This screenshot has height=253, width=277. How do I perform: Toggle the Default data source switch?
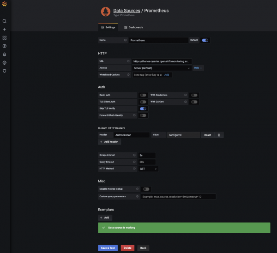tap(205, 40)
